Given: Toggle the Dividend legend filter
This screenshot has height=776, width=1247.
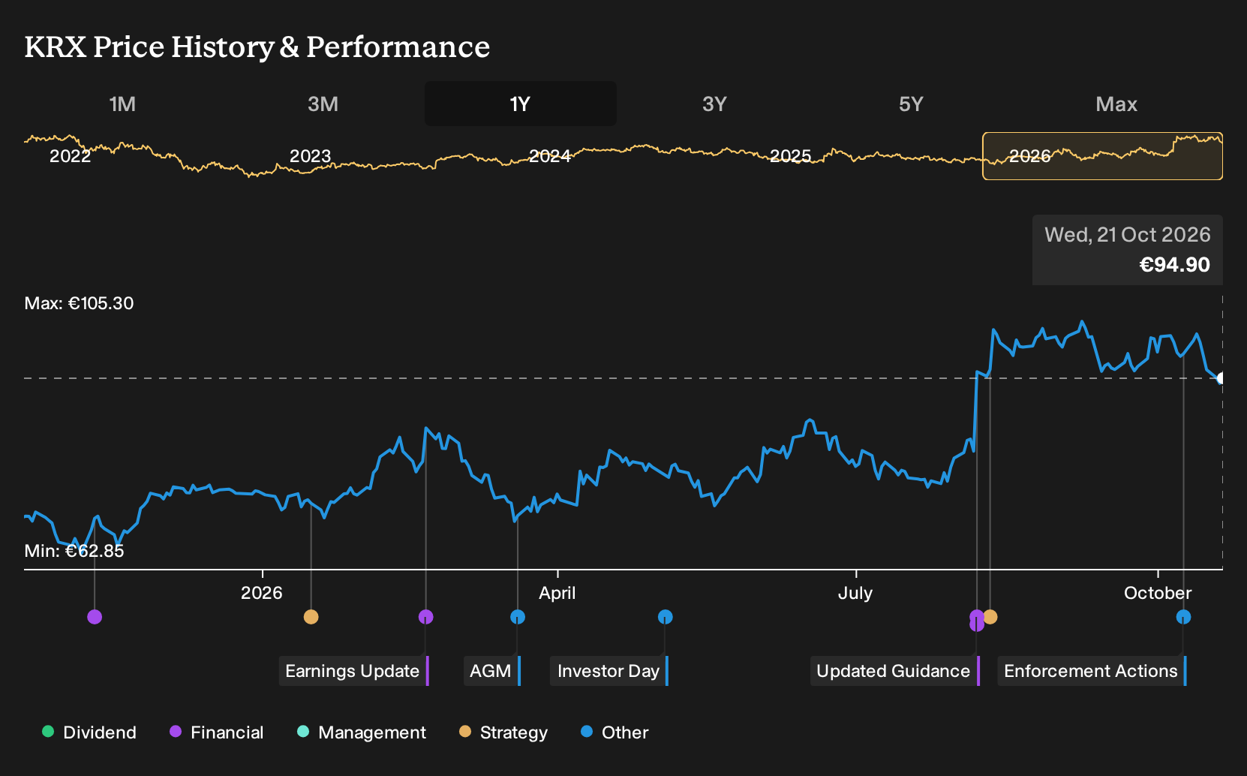Looking at the screenshot, I should click(89, 732).
